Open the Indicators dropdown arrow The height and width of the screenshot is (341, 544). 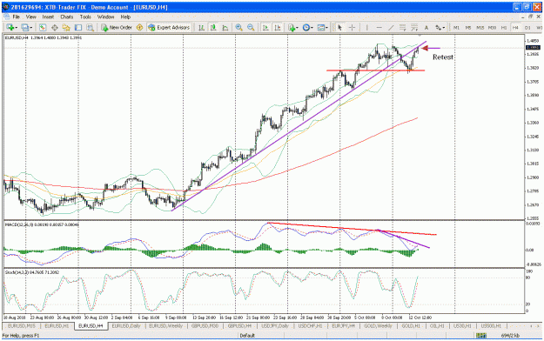coord(298,28)
